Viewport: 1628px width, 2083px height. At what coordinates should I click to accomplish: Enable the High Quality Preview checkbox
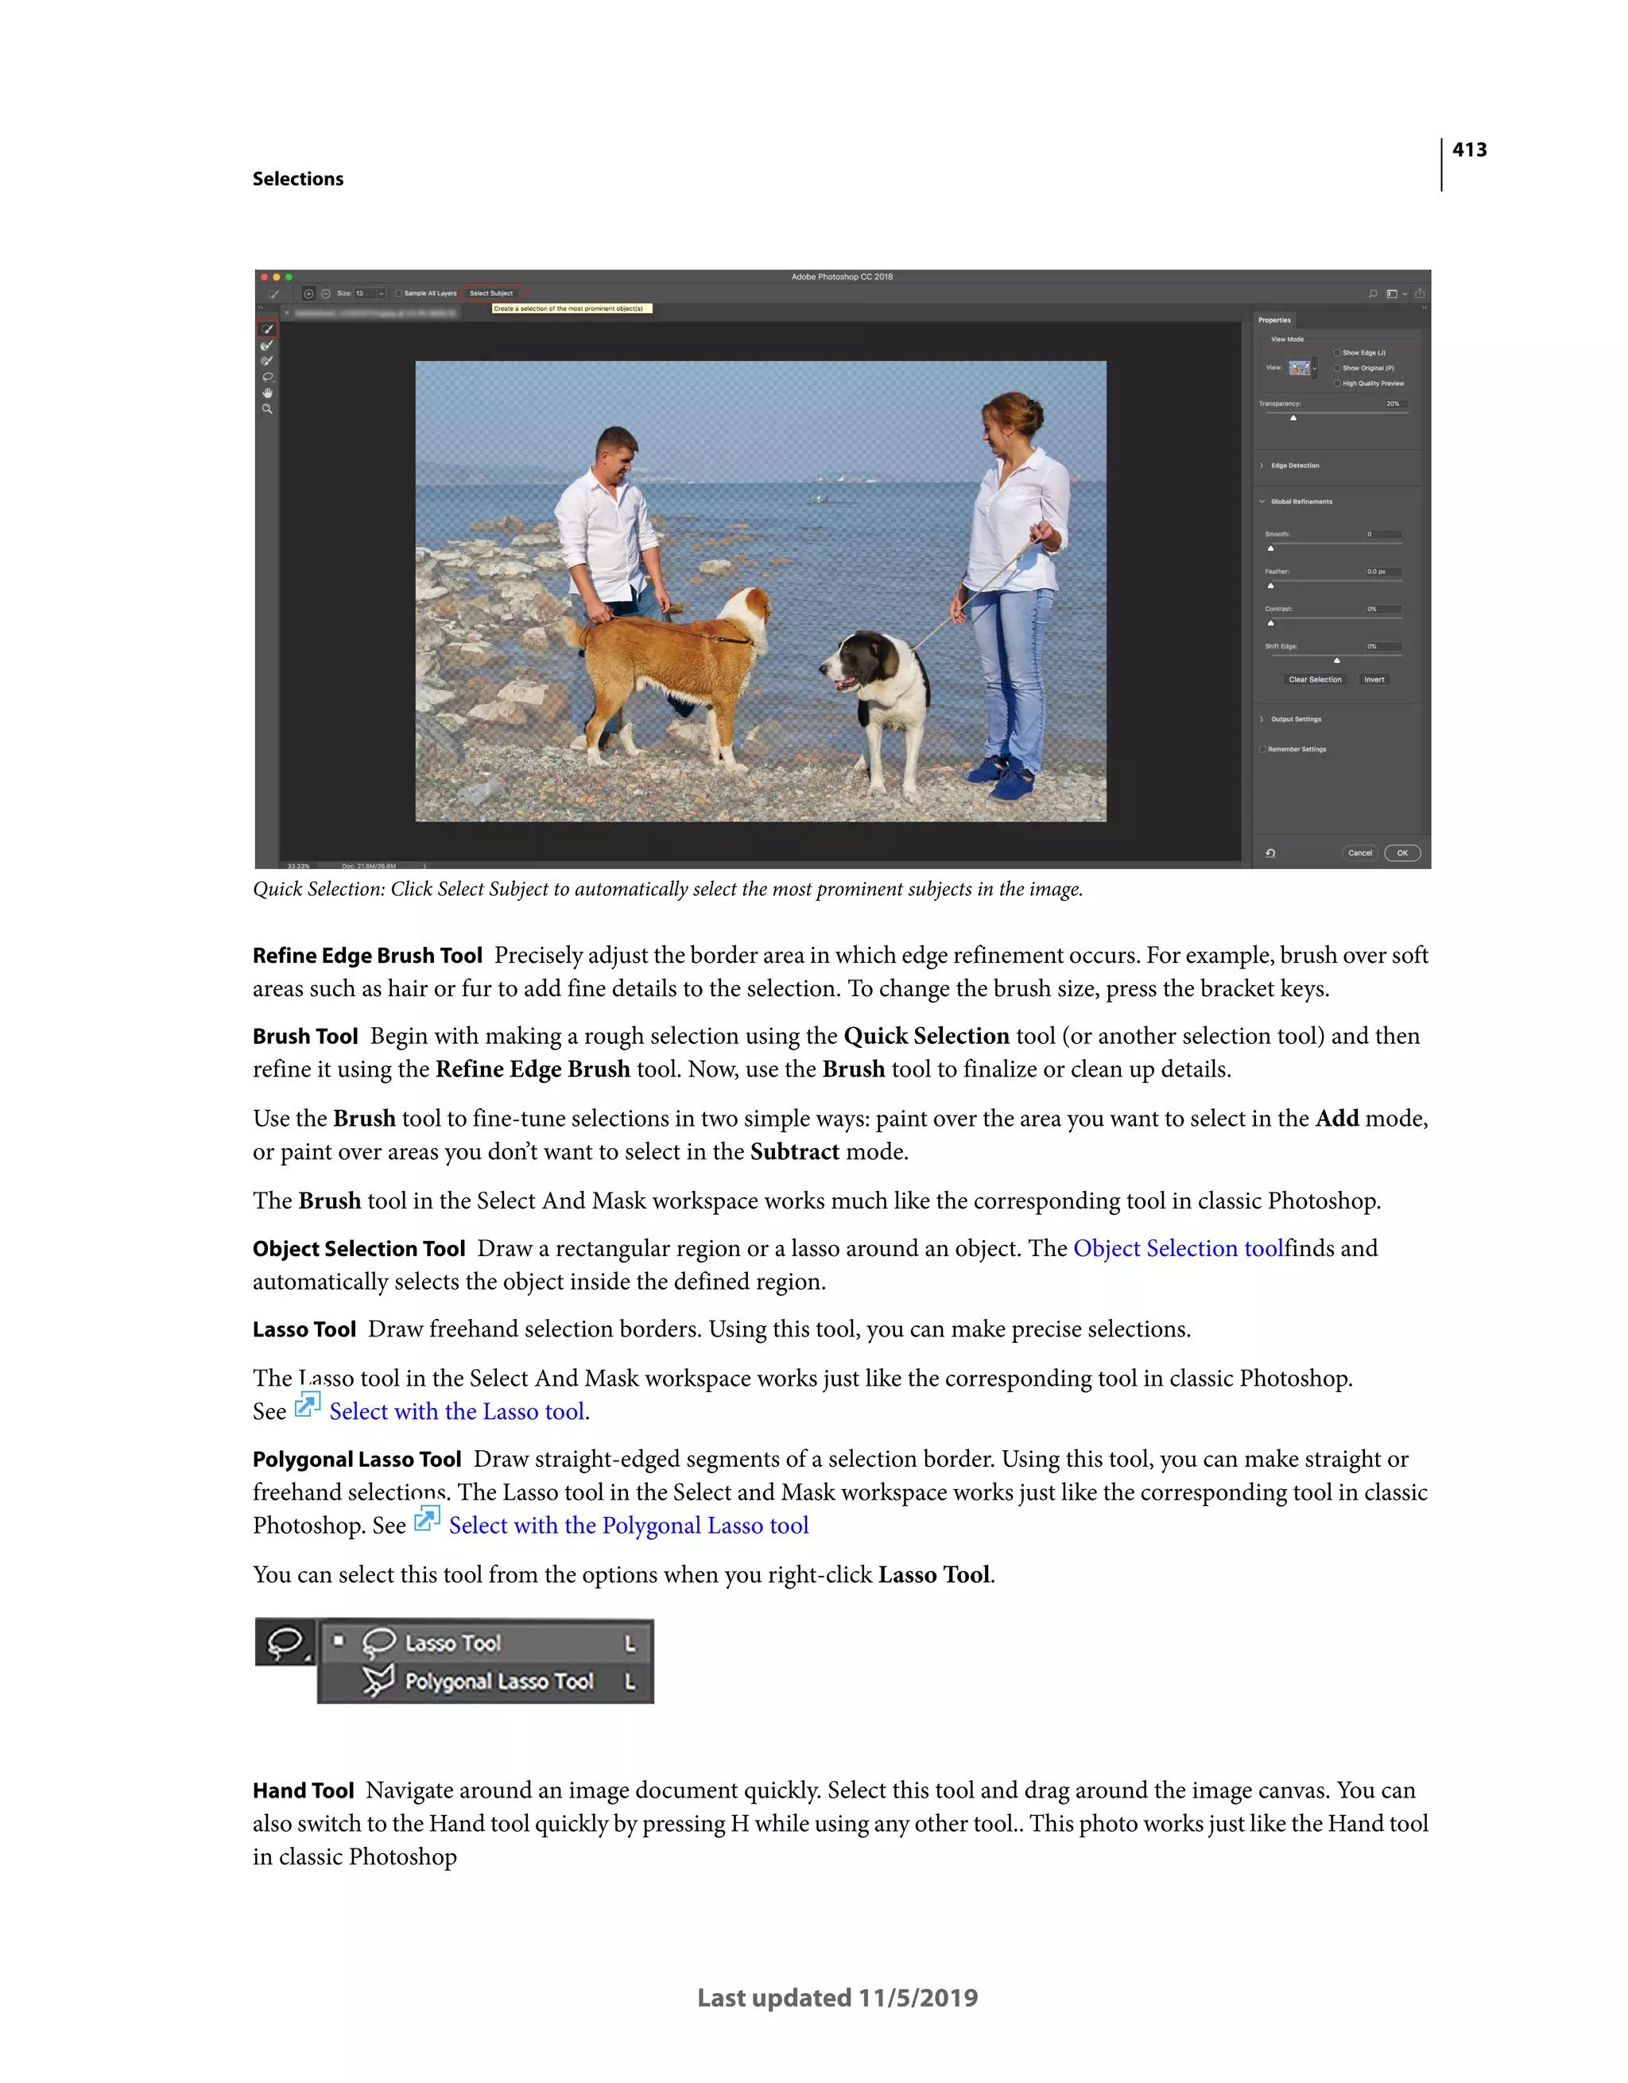1337,383
